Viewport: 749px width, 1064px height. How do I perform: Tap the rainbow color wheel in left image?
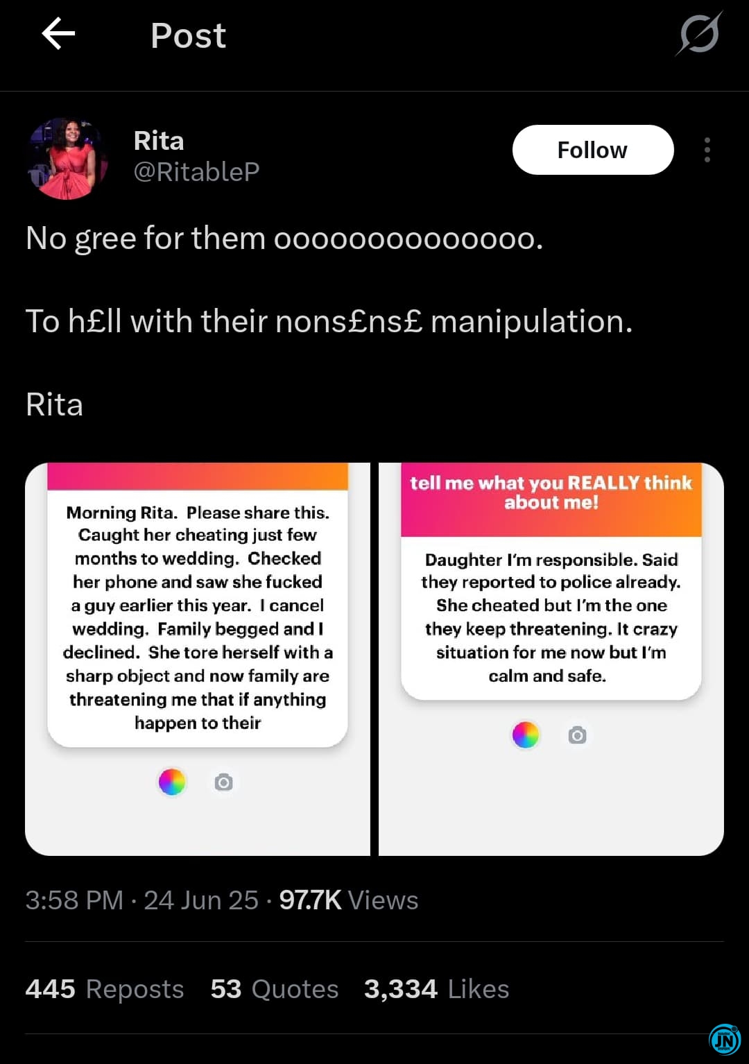(172, 782)
